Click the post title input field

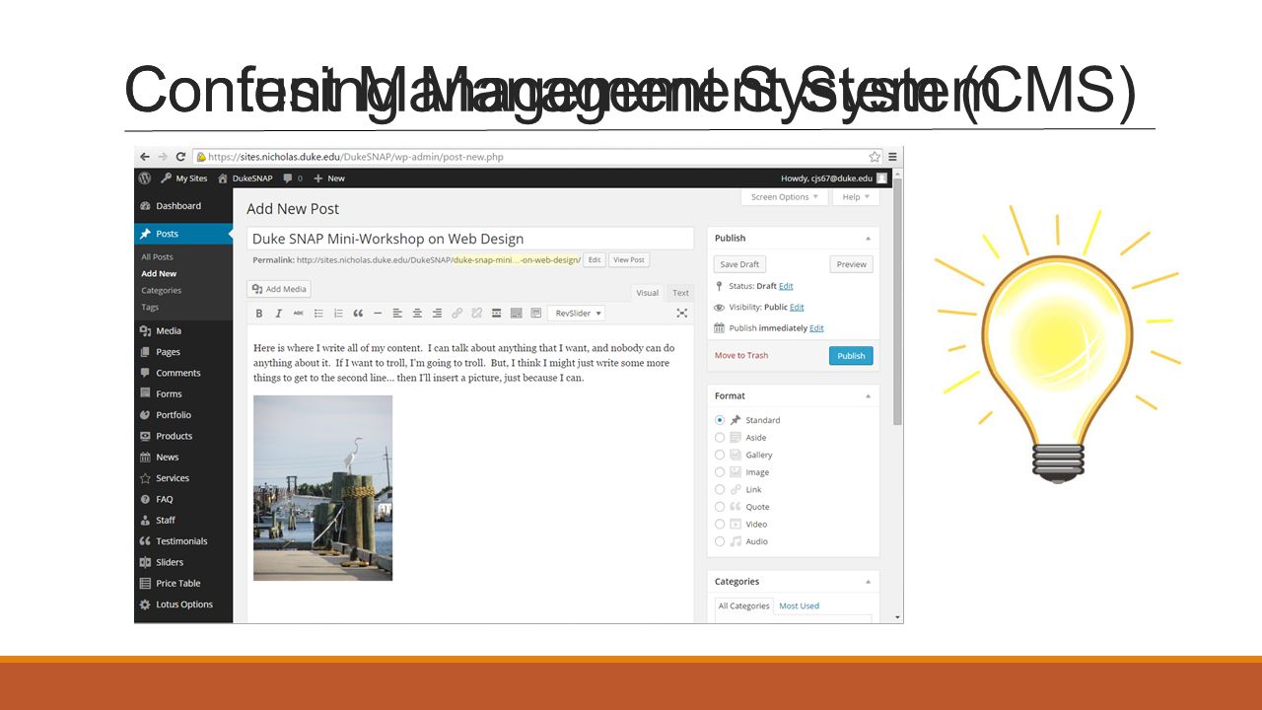point(470,239)
